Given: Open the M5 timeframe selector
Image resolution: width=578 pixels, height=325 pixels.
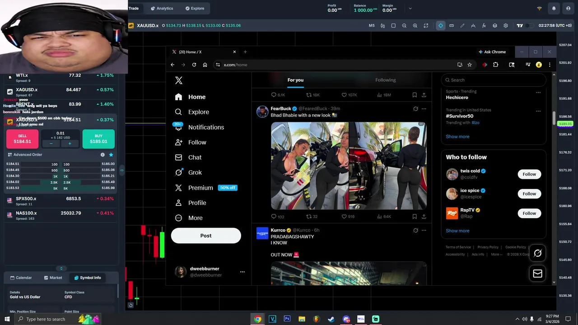Looking at the screenshot, I should [x=372, y=26].
